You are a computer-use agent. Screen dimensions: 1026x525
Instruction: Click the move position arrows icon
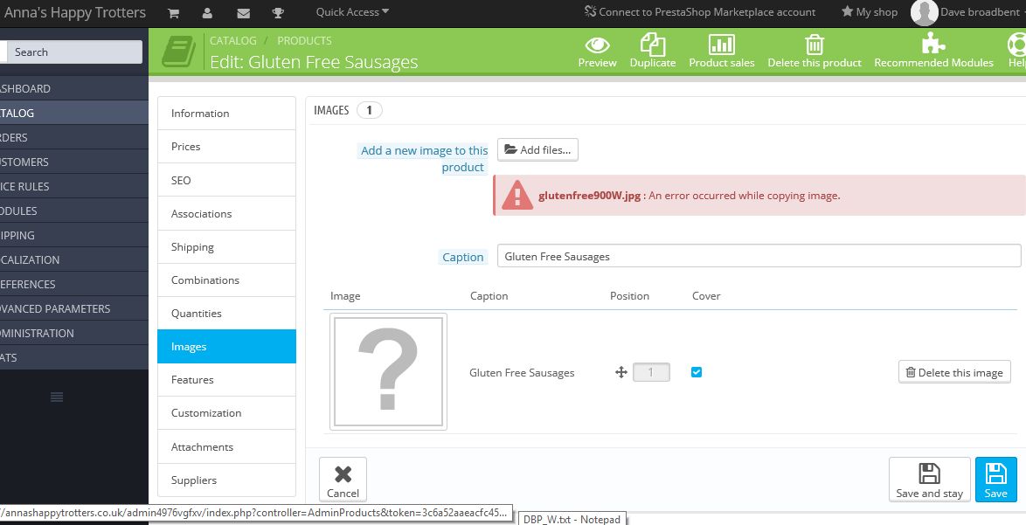[621, 373]
